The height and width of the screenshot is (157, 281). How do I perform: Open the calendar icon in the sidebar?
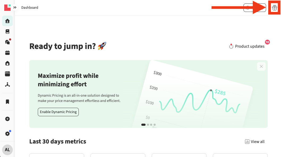7,53
